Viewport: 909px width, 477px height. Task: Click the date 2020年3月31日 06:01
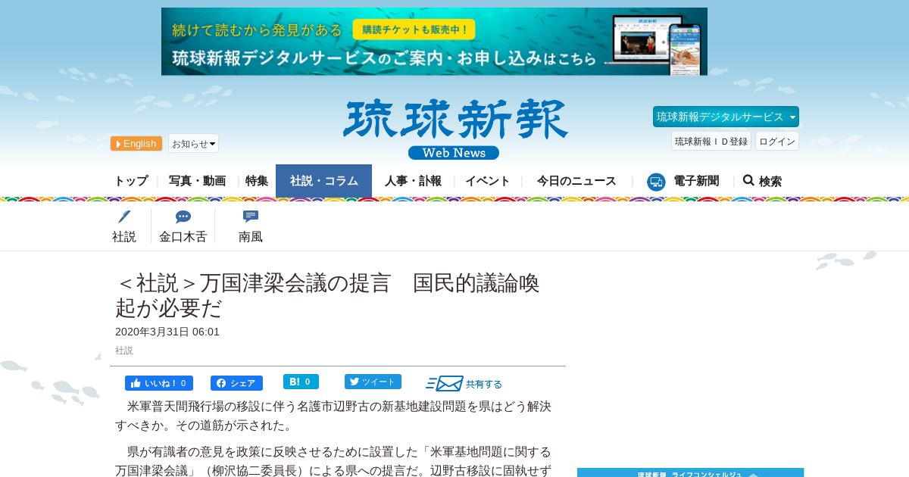coord(167,332)
